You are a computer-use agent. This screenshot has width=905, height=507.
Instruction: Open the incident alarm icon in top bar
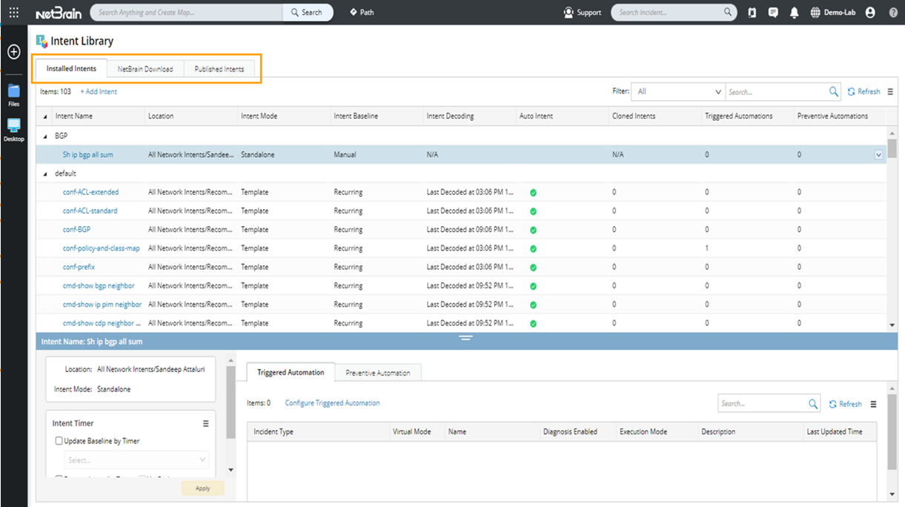[752, 13]
